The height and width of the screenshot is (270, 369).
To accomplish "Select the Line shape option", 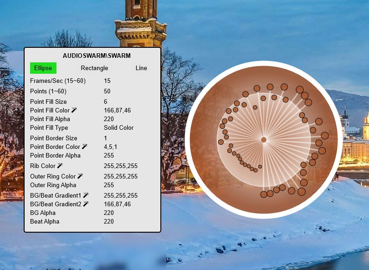I will [x=141, y=68].
